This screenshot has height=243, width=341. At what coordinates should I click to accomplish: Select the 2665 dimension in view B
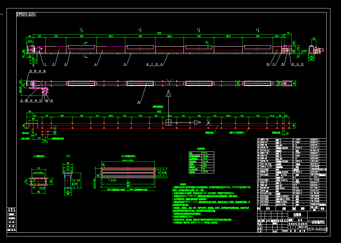pos(128,186)
